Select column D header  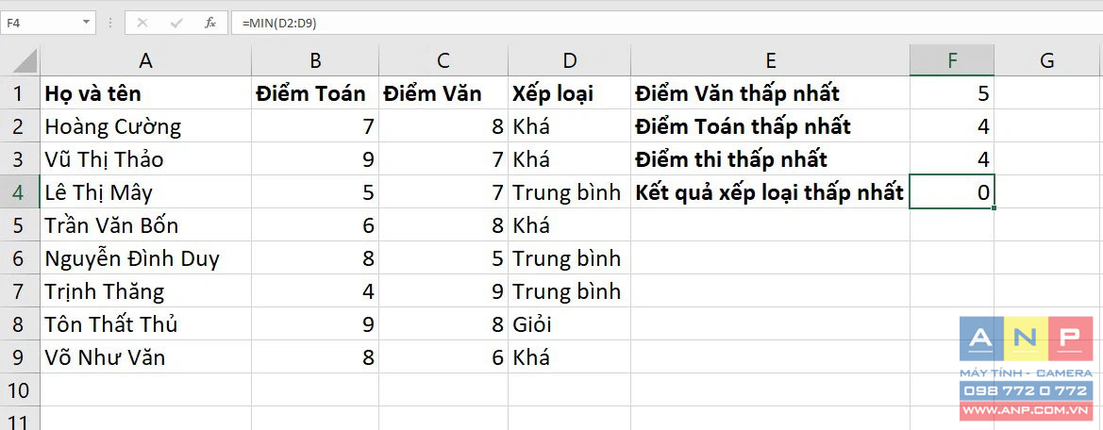(569, 61)
